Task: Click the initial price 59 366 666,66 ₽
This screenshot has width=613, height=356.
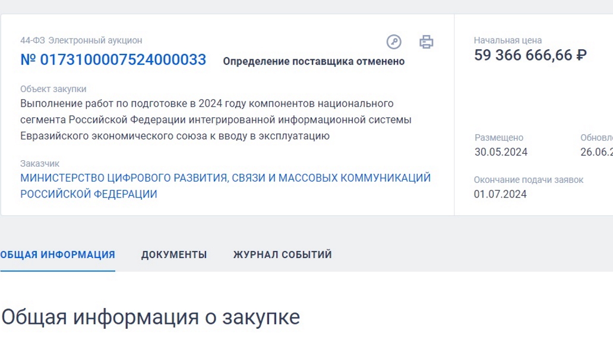Action: (530, 55)
